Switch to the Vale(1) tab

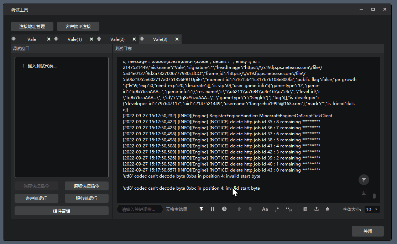coord(75,39)
